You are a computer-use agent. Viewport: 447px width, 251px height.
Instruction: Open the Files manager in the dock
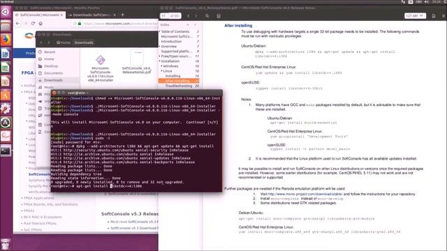point(6,26)
